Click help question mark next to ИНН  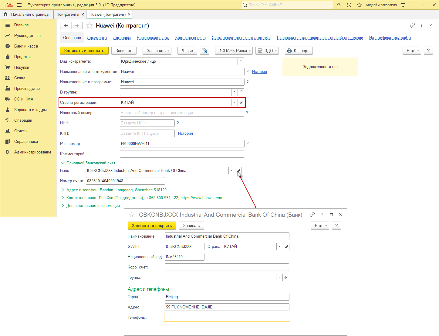point(178,123)
